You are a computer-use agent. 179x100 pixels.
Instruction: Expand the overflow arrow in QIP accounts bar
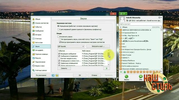(x=161, y=72)
